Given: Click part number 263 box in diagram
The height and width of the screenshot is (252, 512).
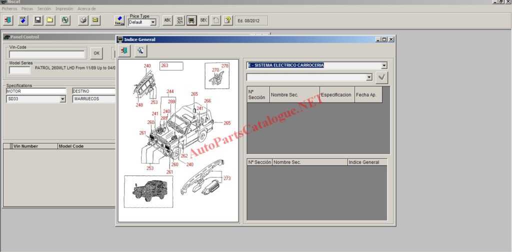Looking at the screenshot, I should pos(171,66).
